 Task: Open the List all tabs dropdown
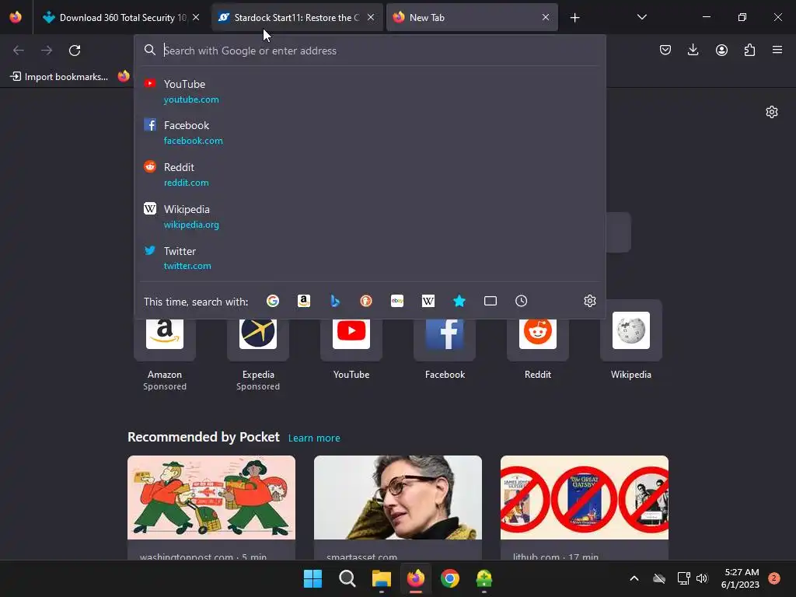[641, 17]
